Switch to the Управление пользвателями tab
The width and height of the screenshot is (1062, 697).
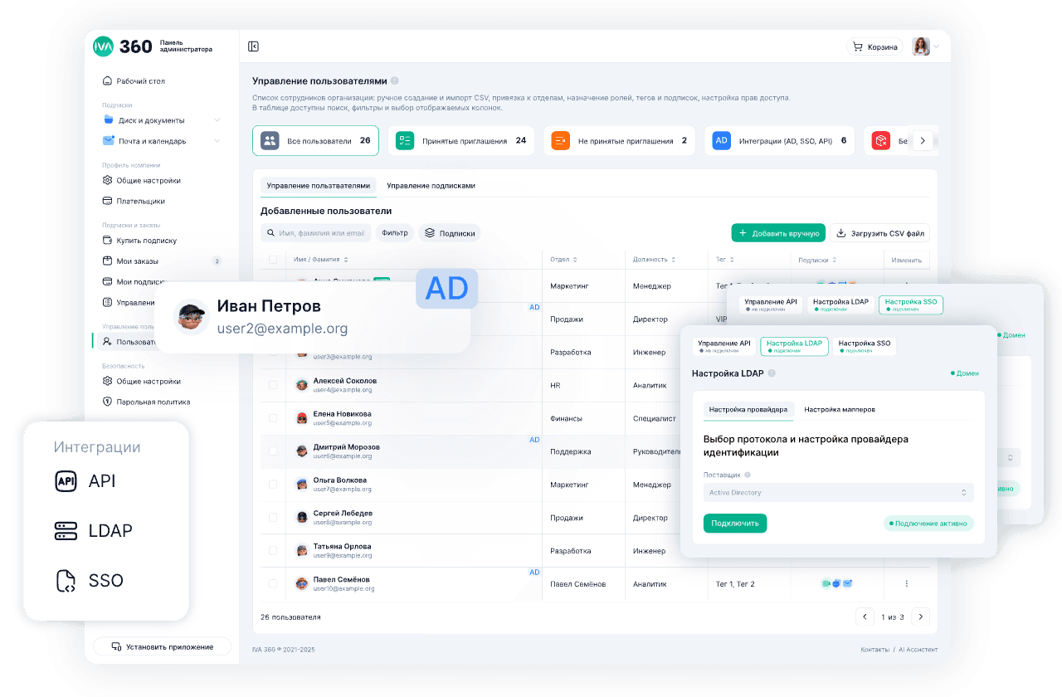tap(319, 186)
